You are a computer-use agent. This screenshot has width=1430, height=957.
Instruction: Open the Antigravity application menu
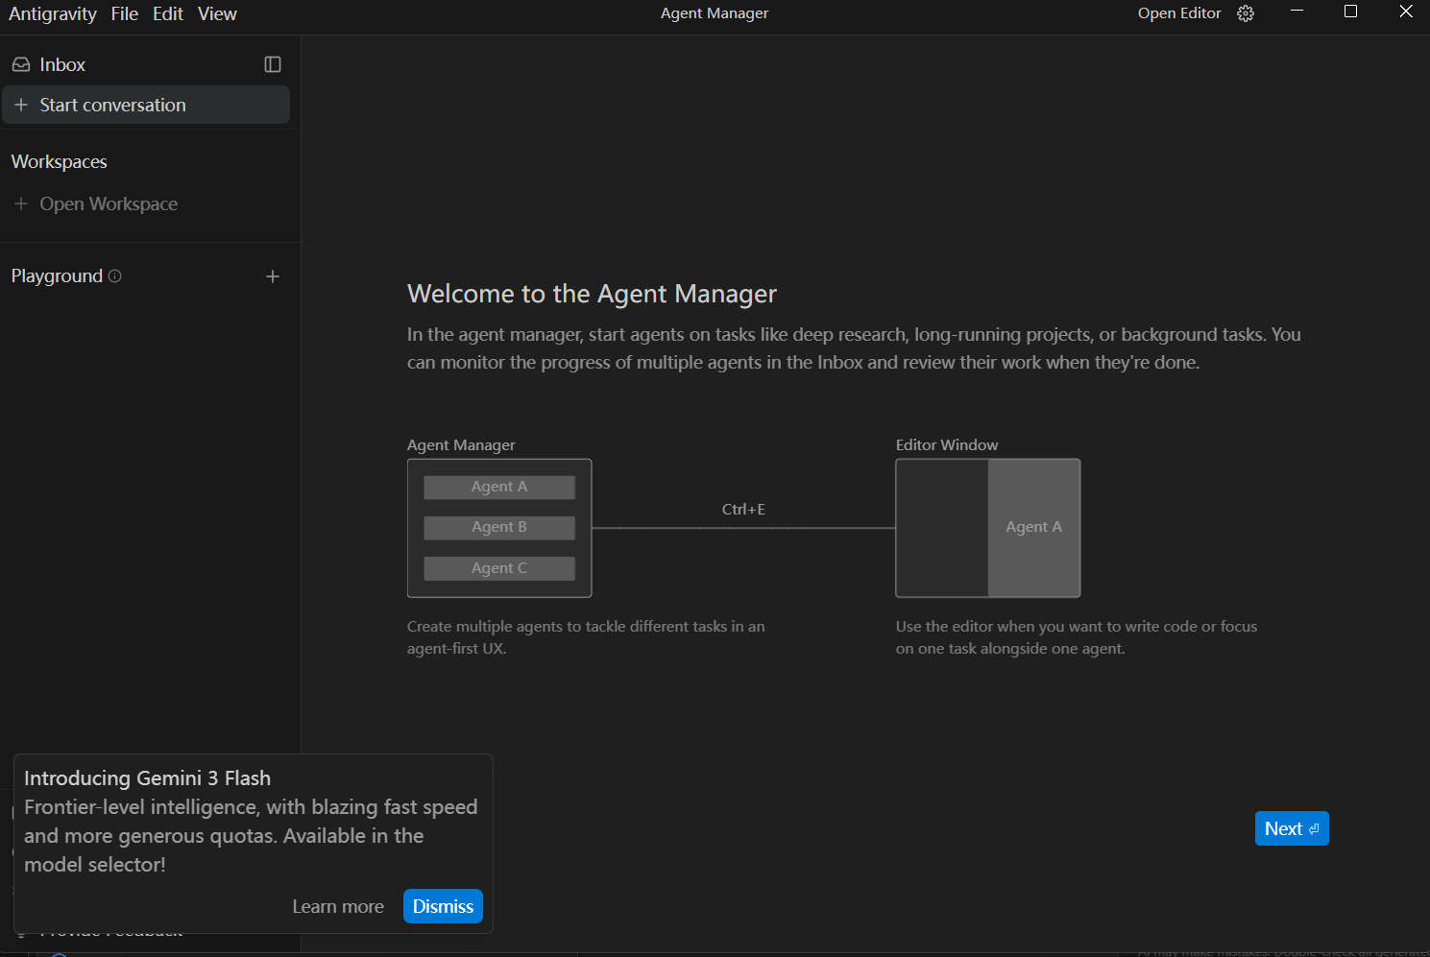[x=53, y=13]
